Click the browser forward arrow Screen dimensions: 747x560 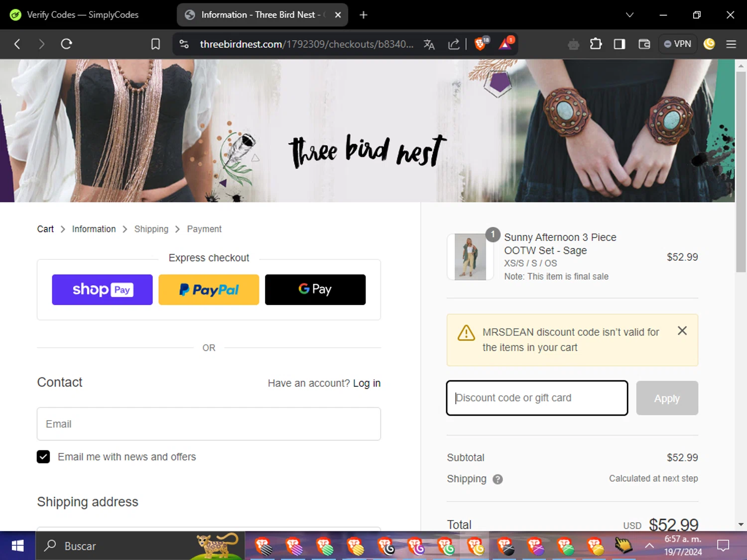point(41,44)
